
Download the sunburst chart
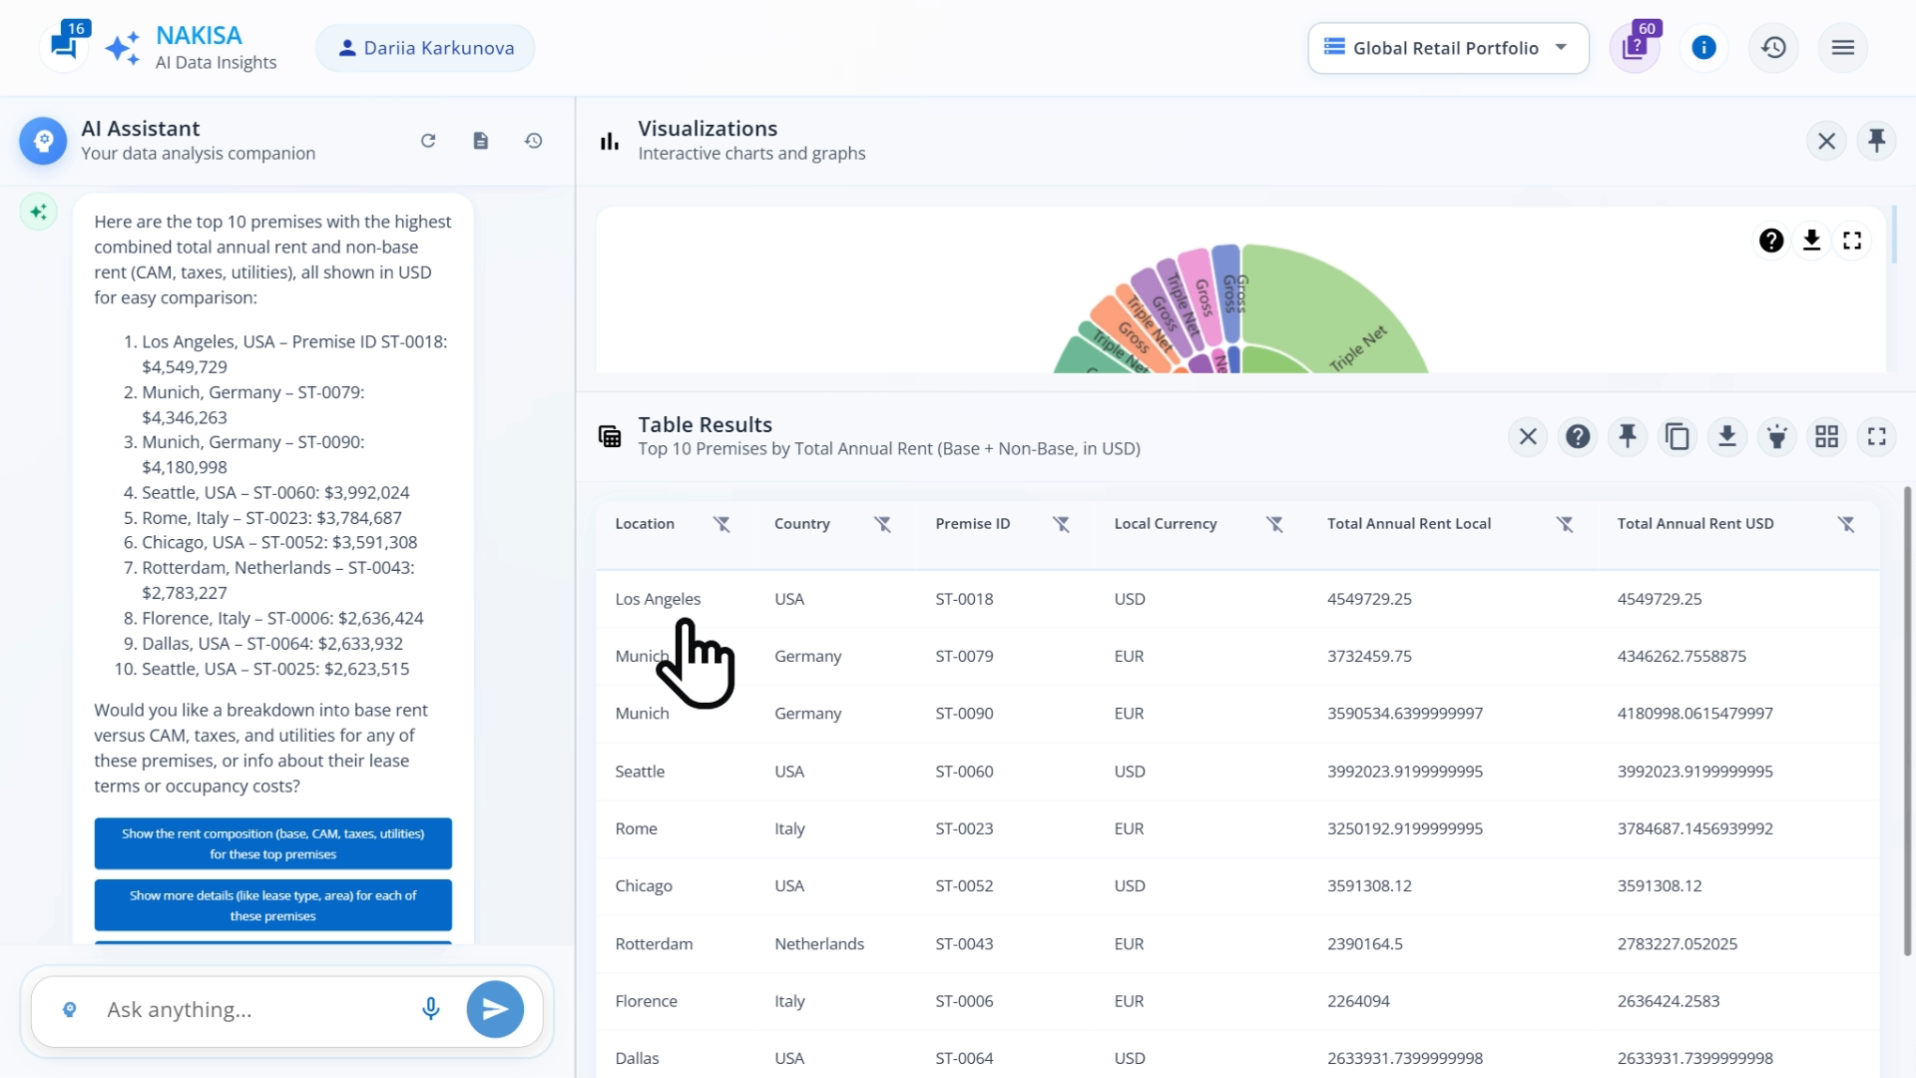[1811, 241]
